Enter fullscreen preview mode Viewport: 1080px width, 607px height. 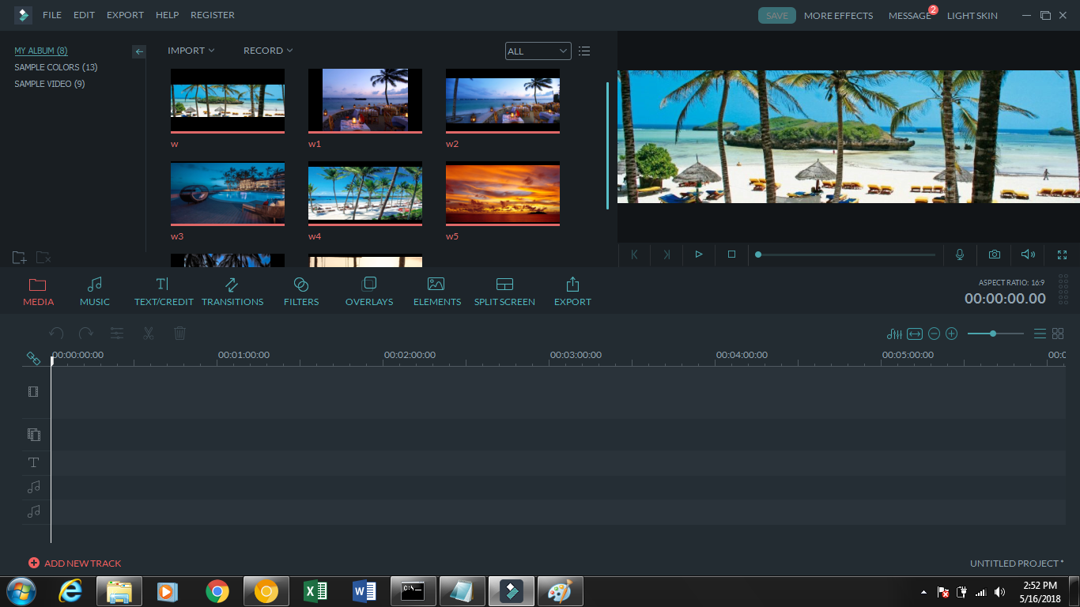pyautogui.click(x=1062, y=254)
